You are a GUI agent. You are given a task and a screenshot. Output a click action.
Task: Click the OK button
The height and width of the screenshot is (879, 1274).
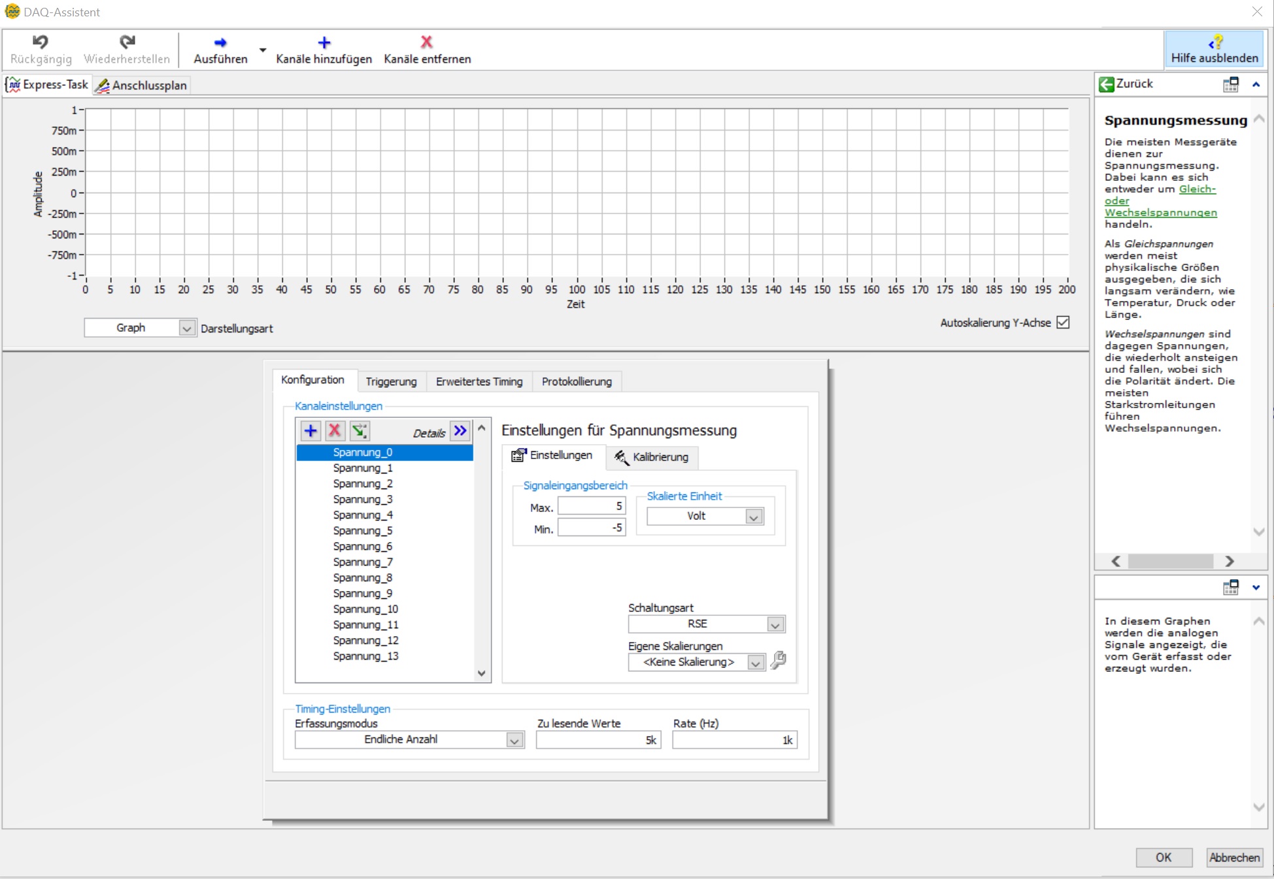click(x=1164, y=857)
